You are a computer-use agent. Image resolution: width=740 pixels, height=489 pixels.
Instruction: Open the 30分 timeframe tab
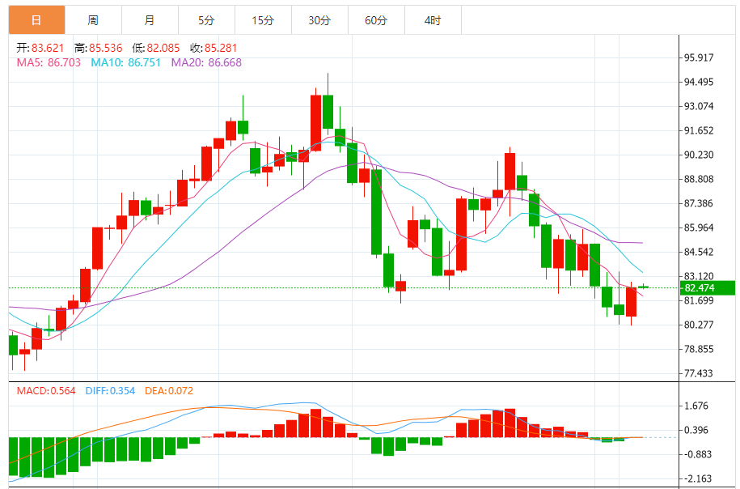pos(320,20)
